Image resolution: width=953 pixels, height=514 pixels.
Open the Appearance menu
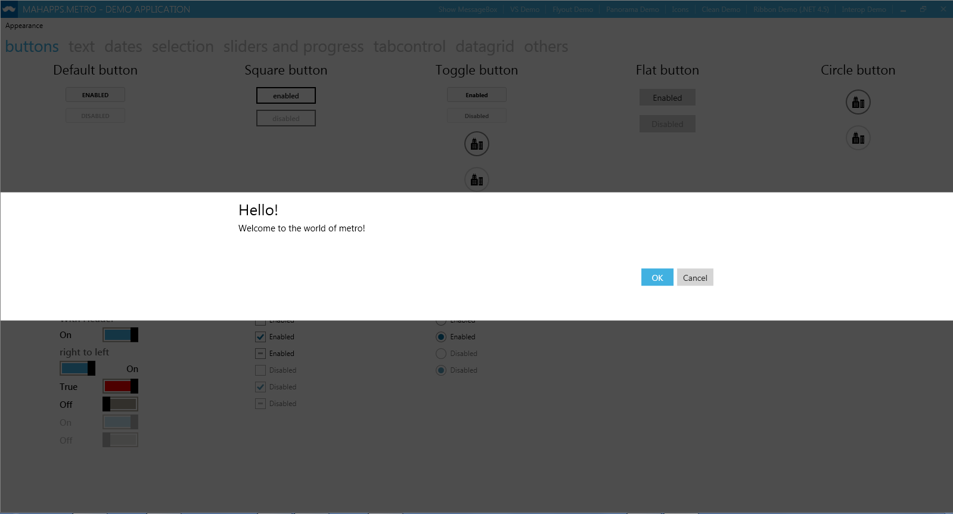tap(24, 26)
